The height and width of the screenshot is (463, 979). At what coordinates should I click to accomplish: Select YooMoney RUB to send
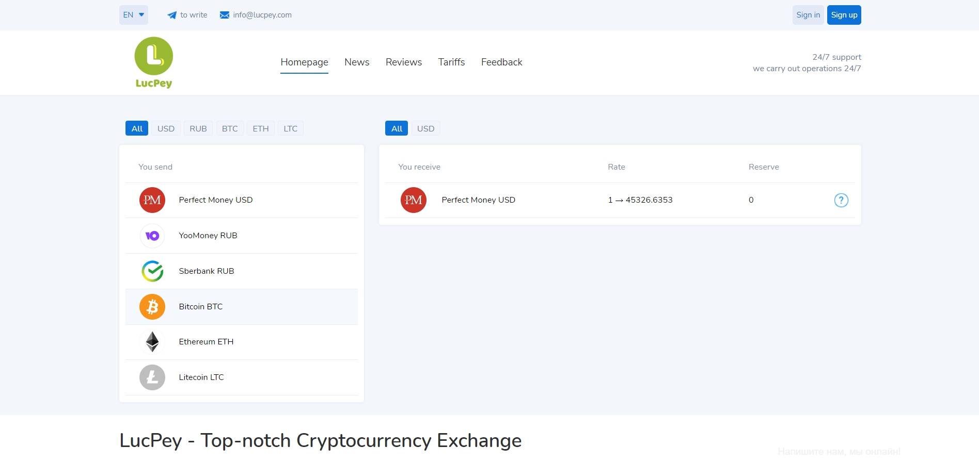click(x=242, y=236)
